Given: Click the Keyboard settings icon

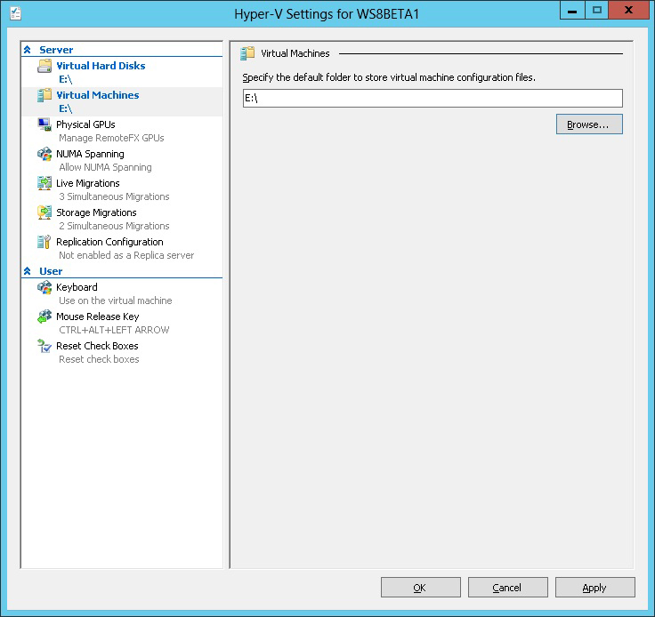Looking at the screenshot, I should click(x=44, y=287).
